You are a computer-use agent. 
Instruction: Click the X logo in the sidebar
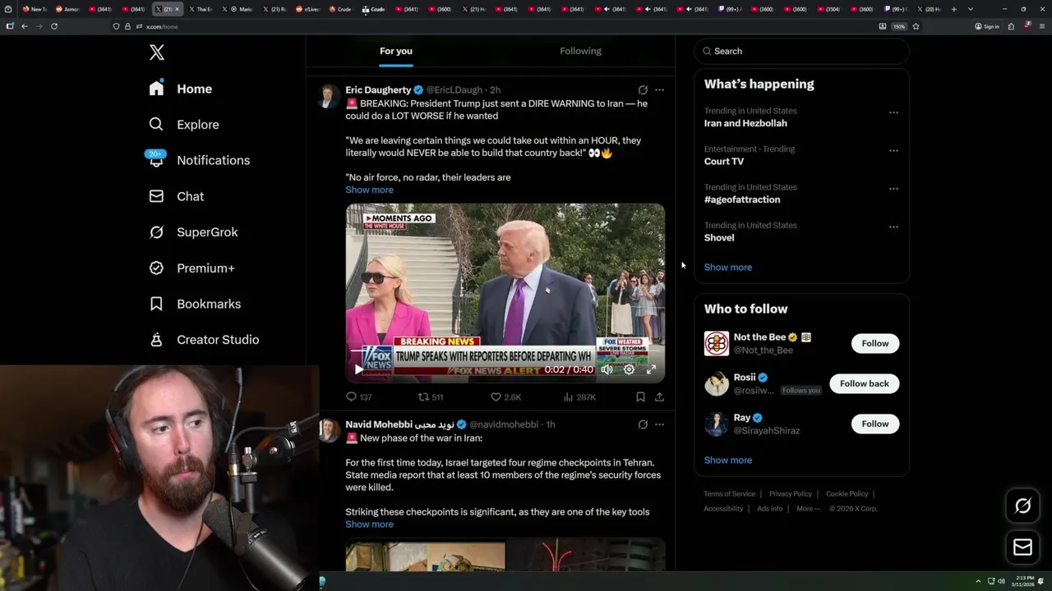[x=157, y=53]
